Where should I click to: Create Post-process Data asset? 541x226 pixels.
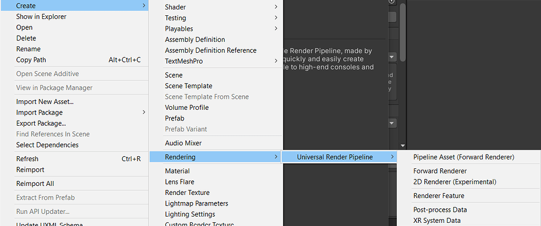coord(440,210)
